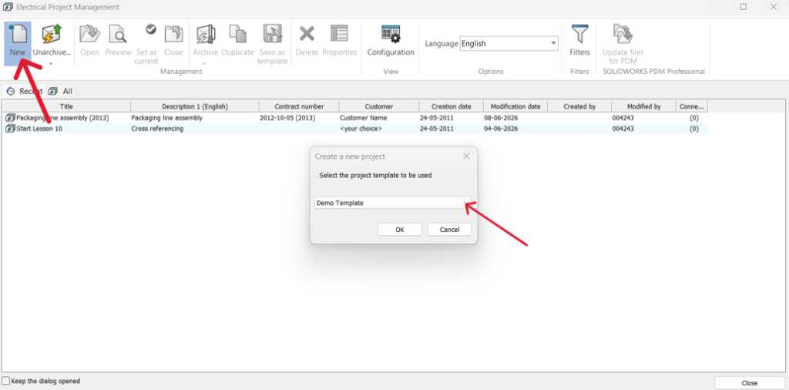Click Cancel in Create a new project

click(449, 230)
